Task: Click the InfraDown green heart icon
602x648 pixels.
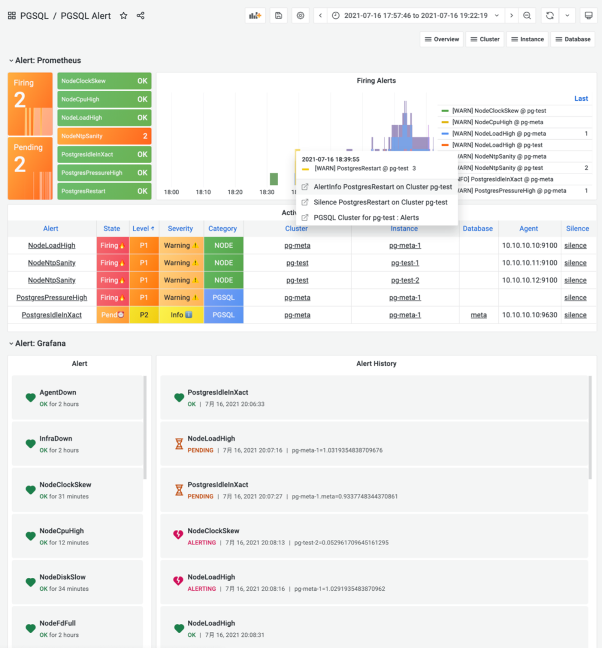Action: coord(31,444)
